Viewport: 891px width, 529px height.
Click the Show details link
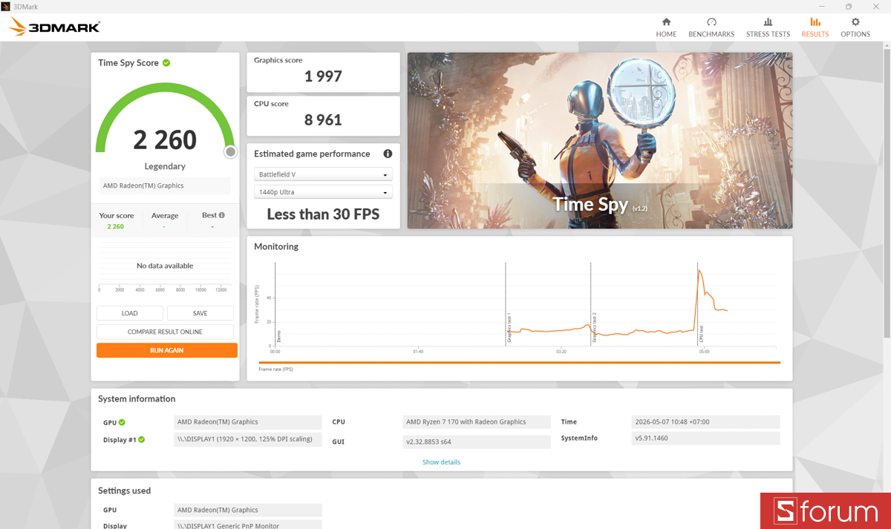441,462
